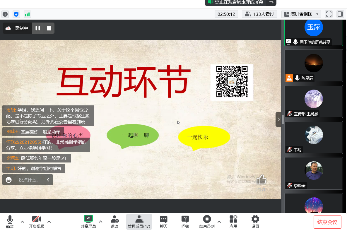Check the green network signal icon
The height and width of the screenshot is (231, 347).
coord(27,14)
